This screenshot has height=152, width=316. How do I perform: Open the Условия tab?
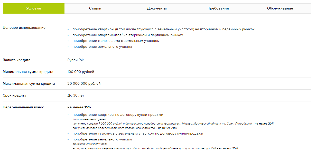tap(33, 8)
